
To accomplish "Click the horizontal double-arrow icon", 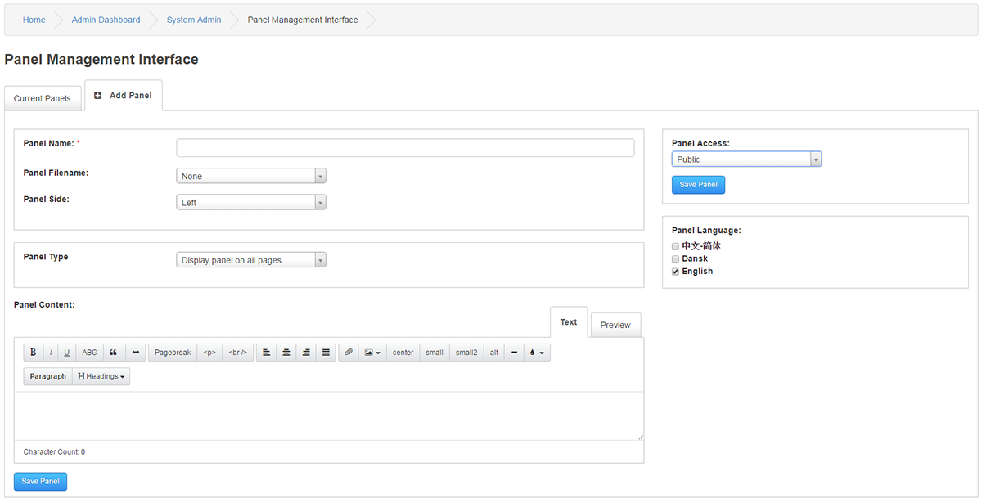I will click(135, 353).
